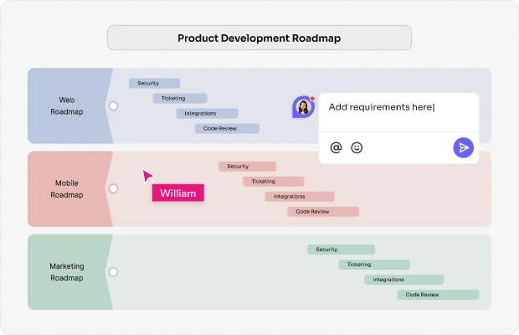Viewport: 519px width, 335px height.
Task: Select the Mobile Roadmap circle marker
Action: (x=114, y=188)
